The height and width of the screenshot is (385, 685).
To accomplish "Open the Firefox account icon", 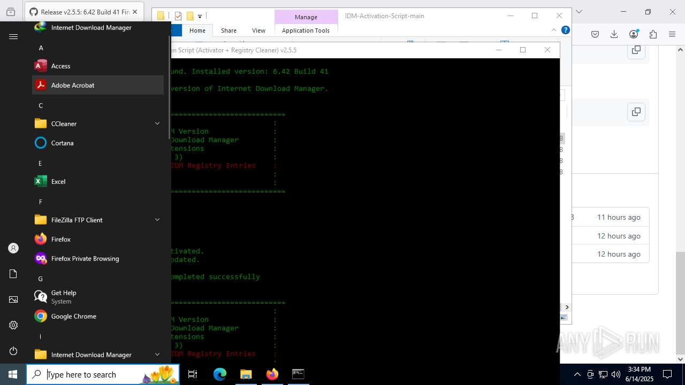I will [x=634, y=34].
